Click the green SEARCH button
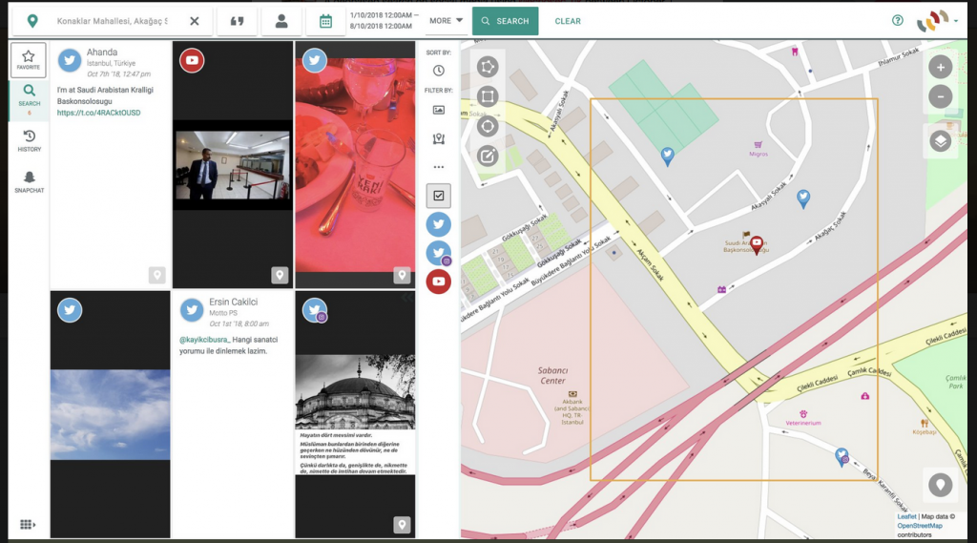Image resolution: width=977 pixels, height=543 pixels. point(506,21)
